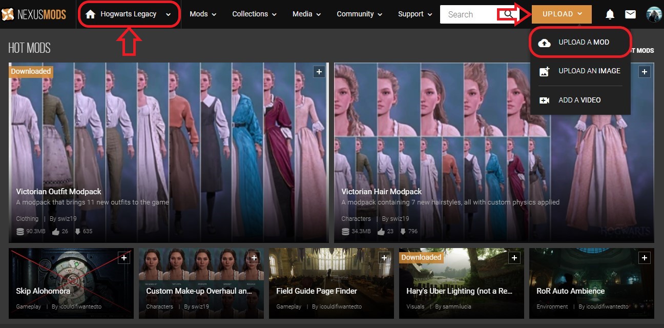Click Downloaded badge on Victorian Outfit Modpack
Image resolution: width=664 pixels, height=328 pixels.
click(31, 71)
